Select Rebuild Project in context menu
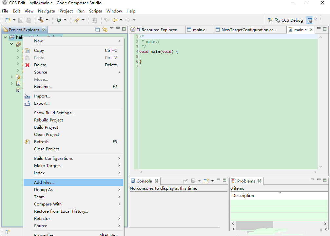 point(73,120)
